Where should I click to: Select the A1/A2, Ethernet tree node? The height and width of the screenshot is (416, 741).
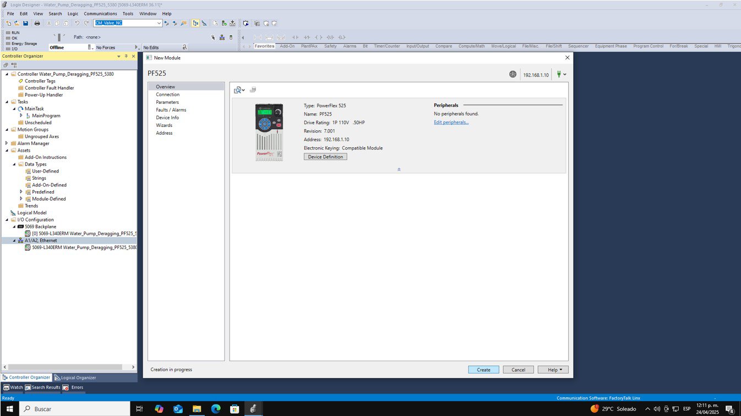(40, 240)
